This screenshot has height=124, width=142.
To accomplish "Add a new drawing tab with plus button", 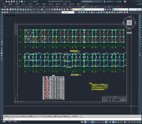I will click(x=122, y=7).
